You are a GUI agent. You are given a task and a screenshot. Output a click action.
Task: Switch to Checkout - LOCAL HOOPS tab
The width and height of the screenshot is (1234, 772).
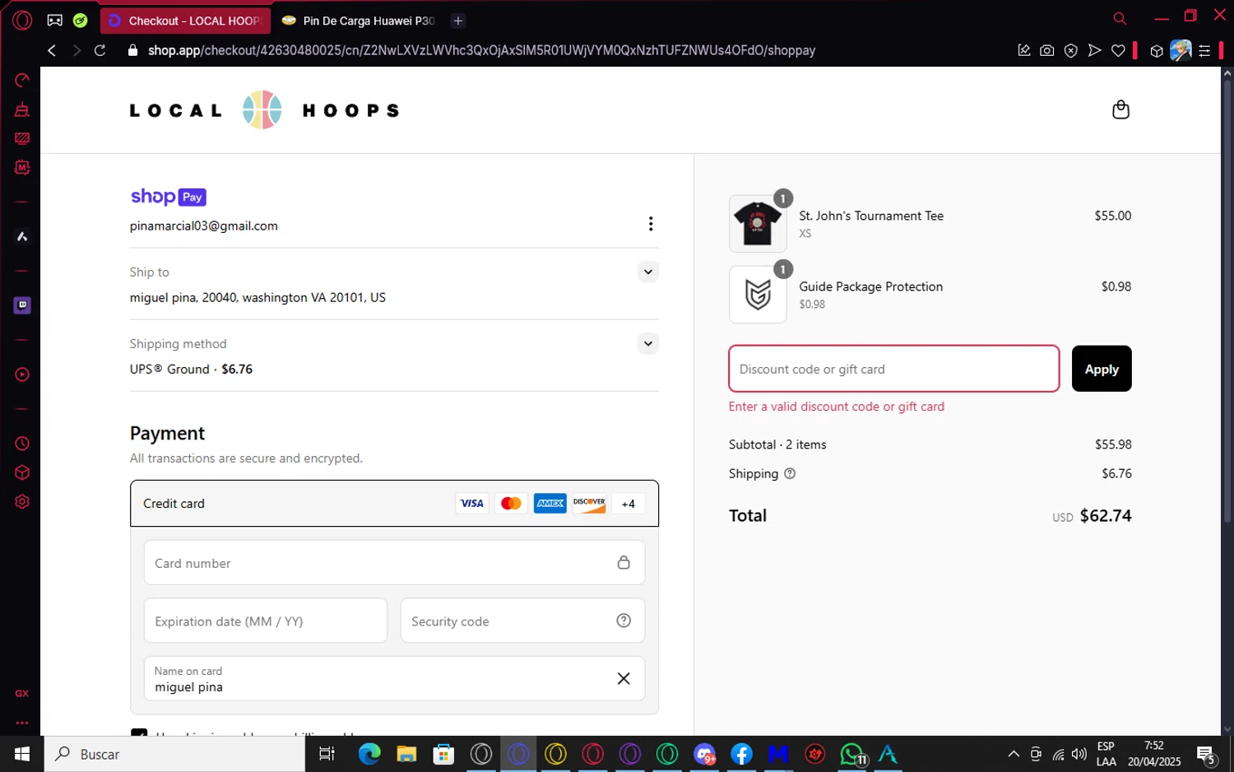[x=185, y=21]
